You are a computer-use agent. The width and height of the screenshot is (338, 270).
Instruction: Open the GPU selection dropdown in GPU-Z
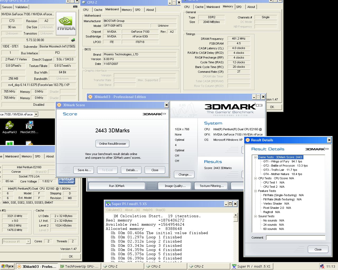tap(36, 114)
